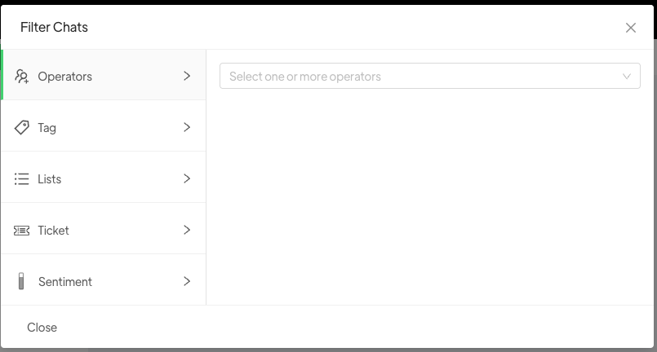Select the Operators filter category

(x=65, y=77)
